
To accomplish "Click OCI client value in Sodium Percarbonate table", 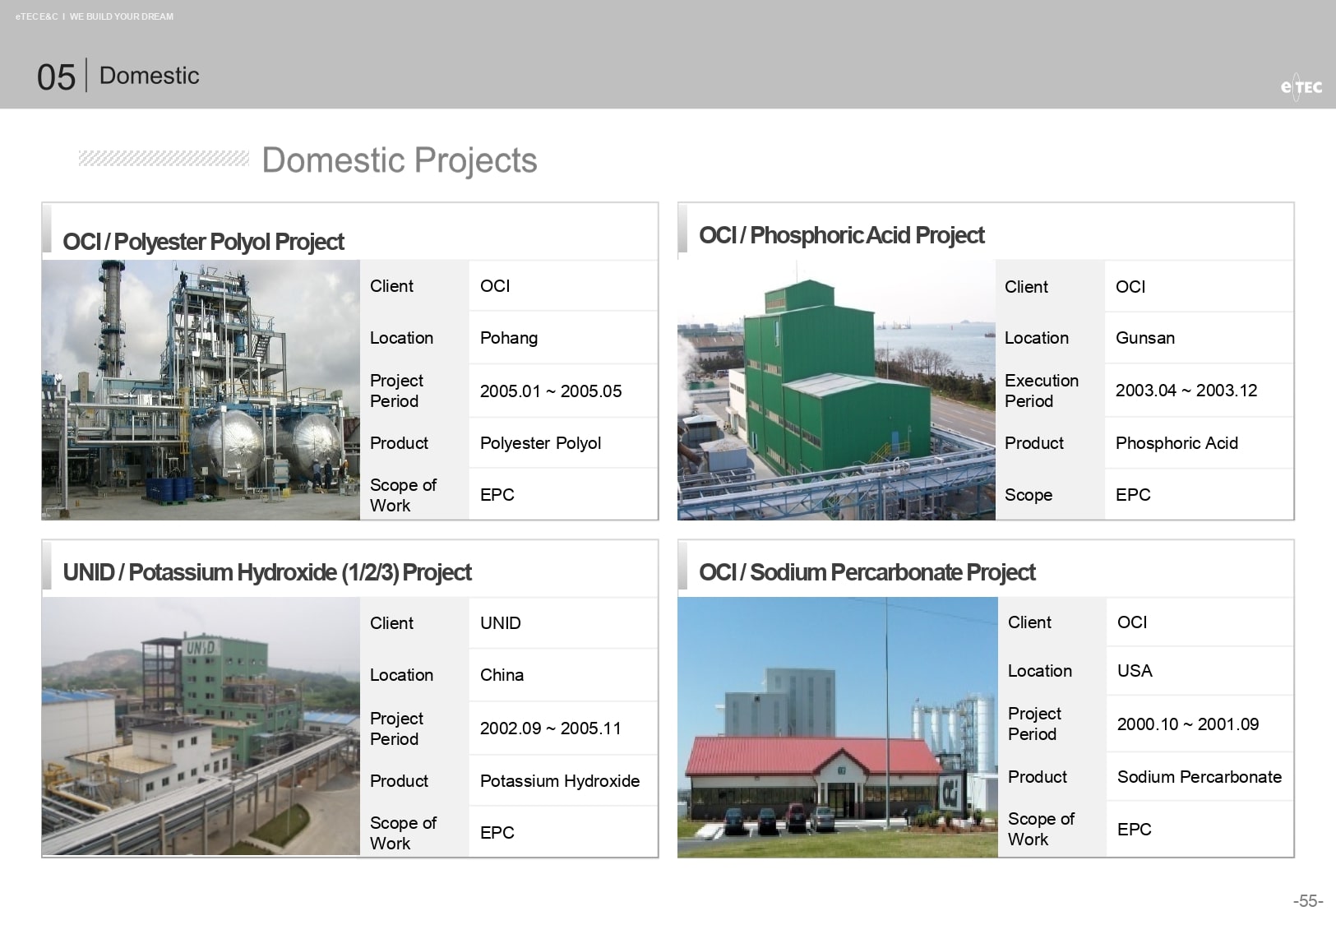I will pyautogui.click(x=1132, y=622).
